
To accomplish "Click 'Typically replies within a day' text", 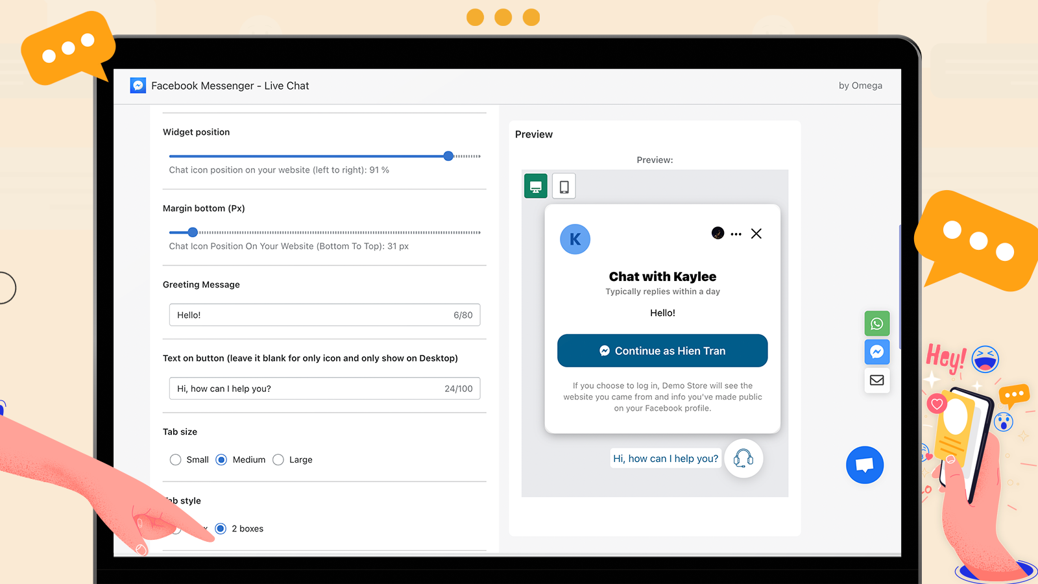I will [x=662, y=292].
